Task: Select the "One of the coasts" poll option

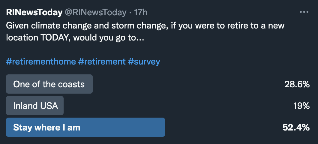Action: [49, 84]
